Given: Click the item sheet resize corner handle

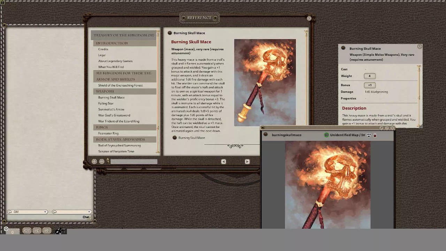Looking at the screenshot, I should click(421, 126).
